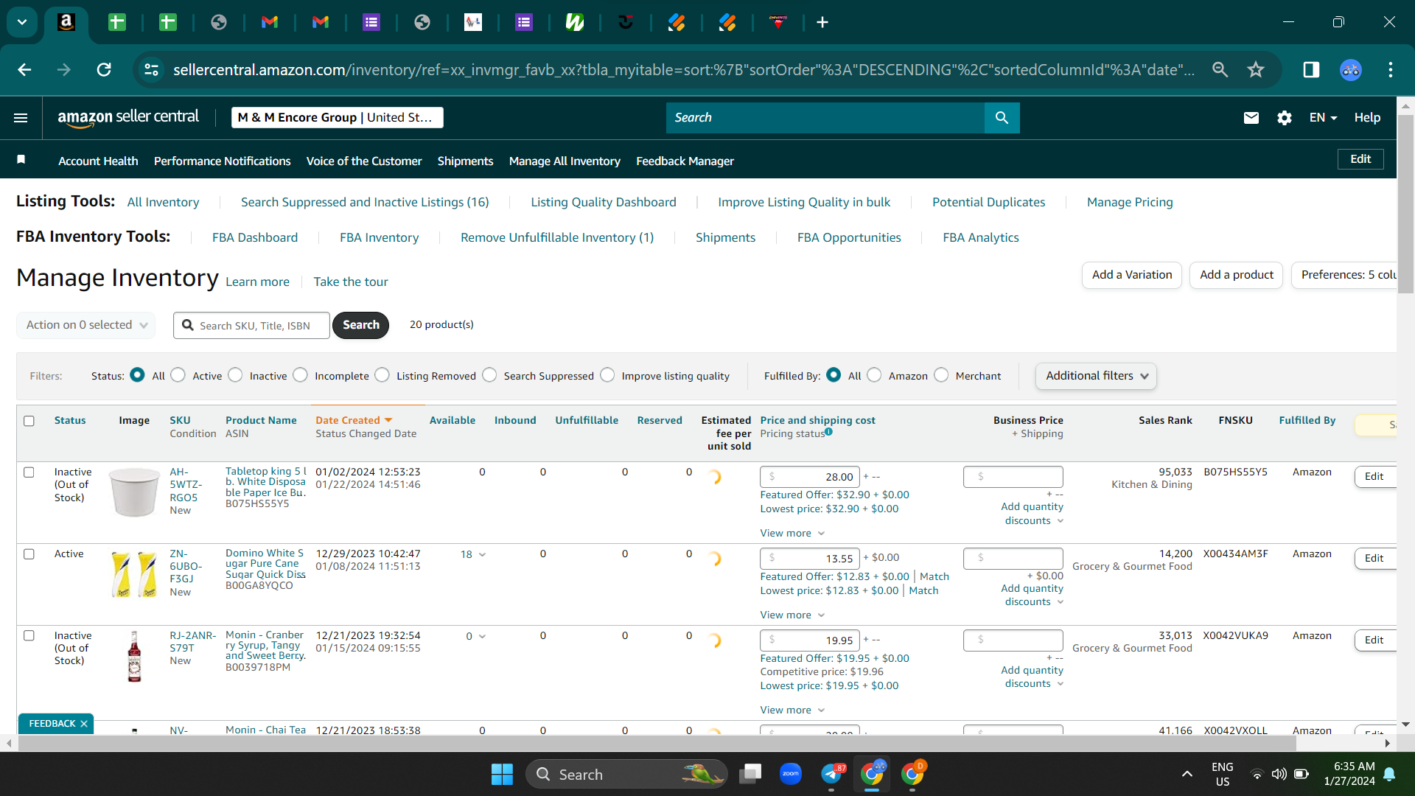Image resolution: width=1415 pixels, height=796 pixels.
Task: Select Fulfilled By Merchant radio
Action: tap(941, 375)
